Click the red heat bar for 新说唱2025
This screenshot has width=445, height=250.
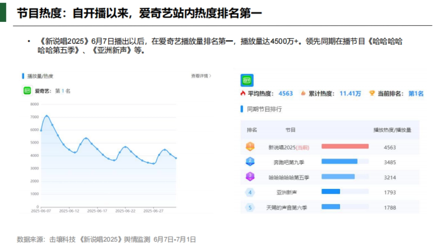click(x=344, y=147)
